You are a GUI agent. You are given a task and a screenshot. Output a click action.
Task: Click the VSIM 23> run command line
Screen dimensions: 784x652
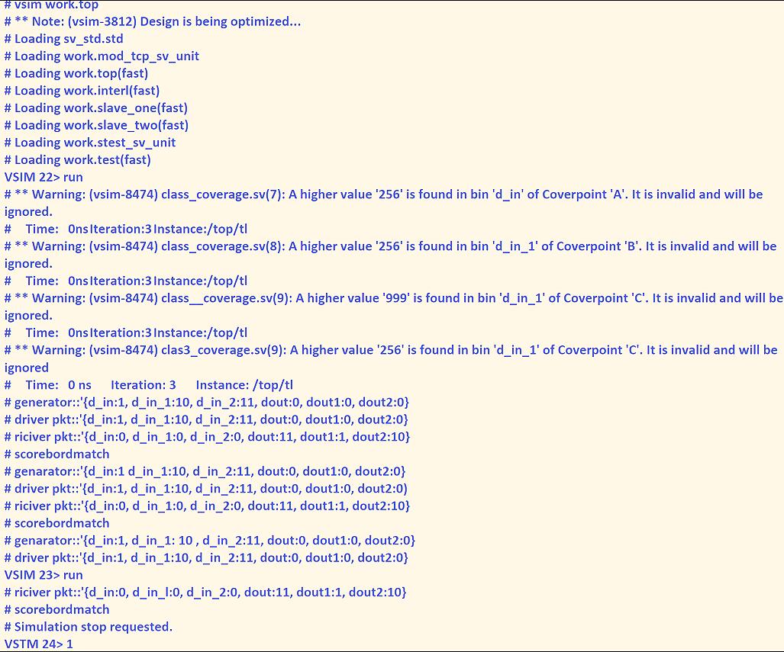coord(44,575)
